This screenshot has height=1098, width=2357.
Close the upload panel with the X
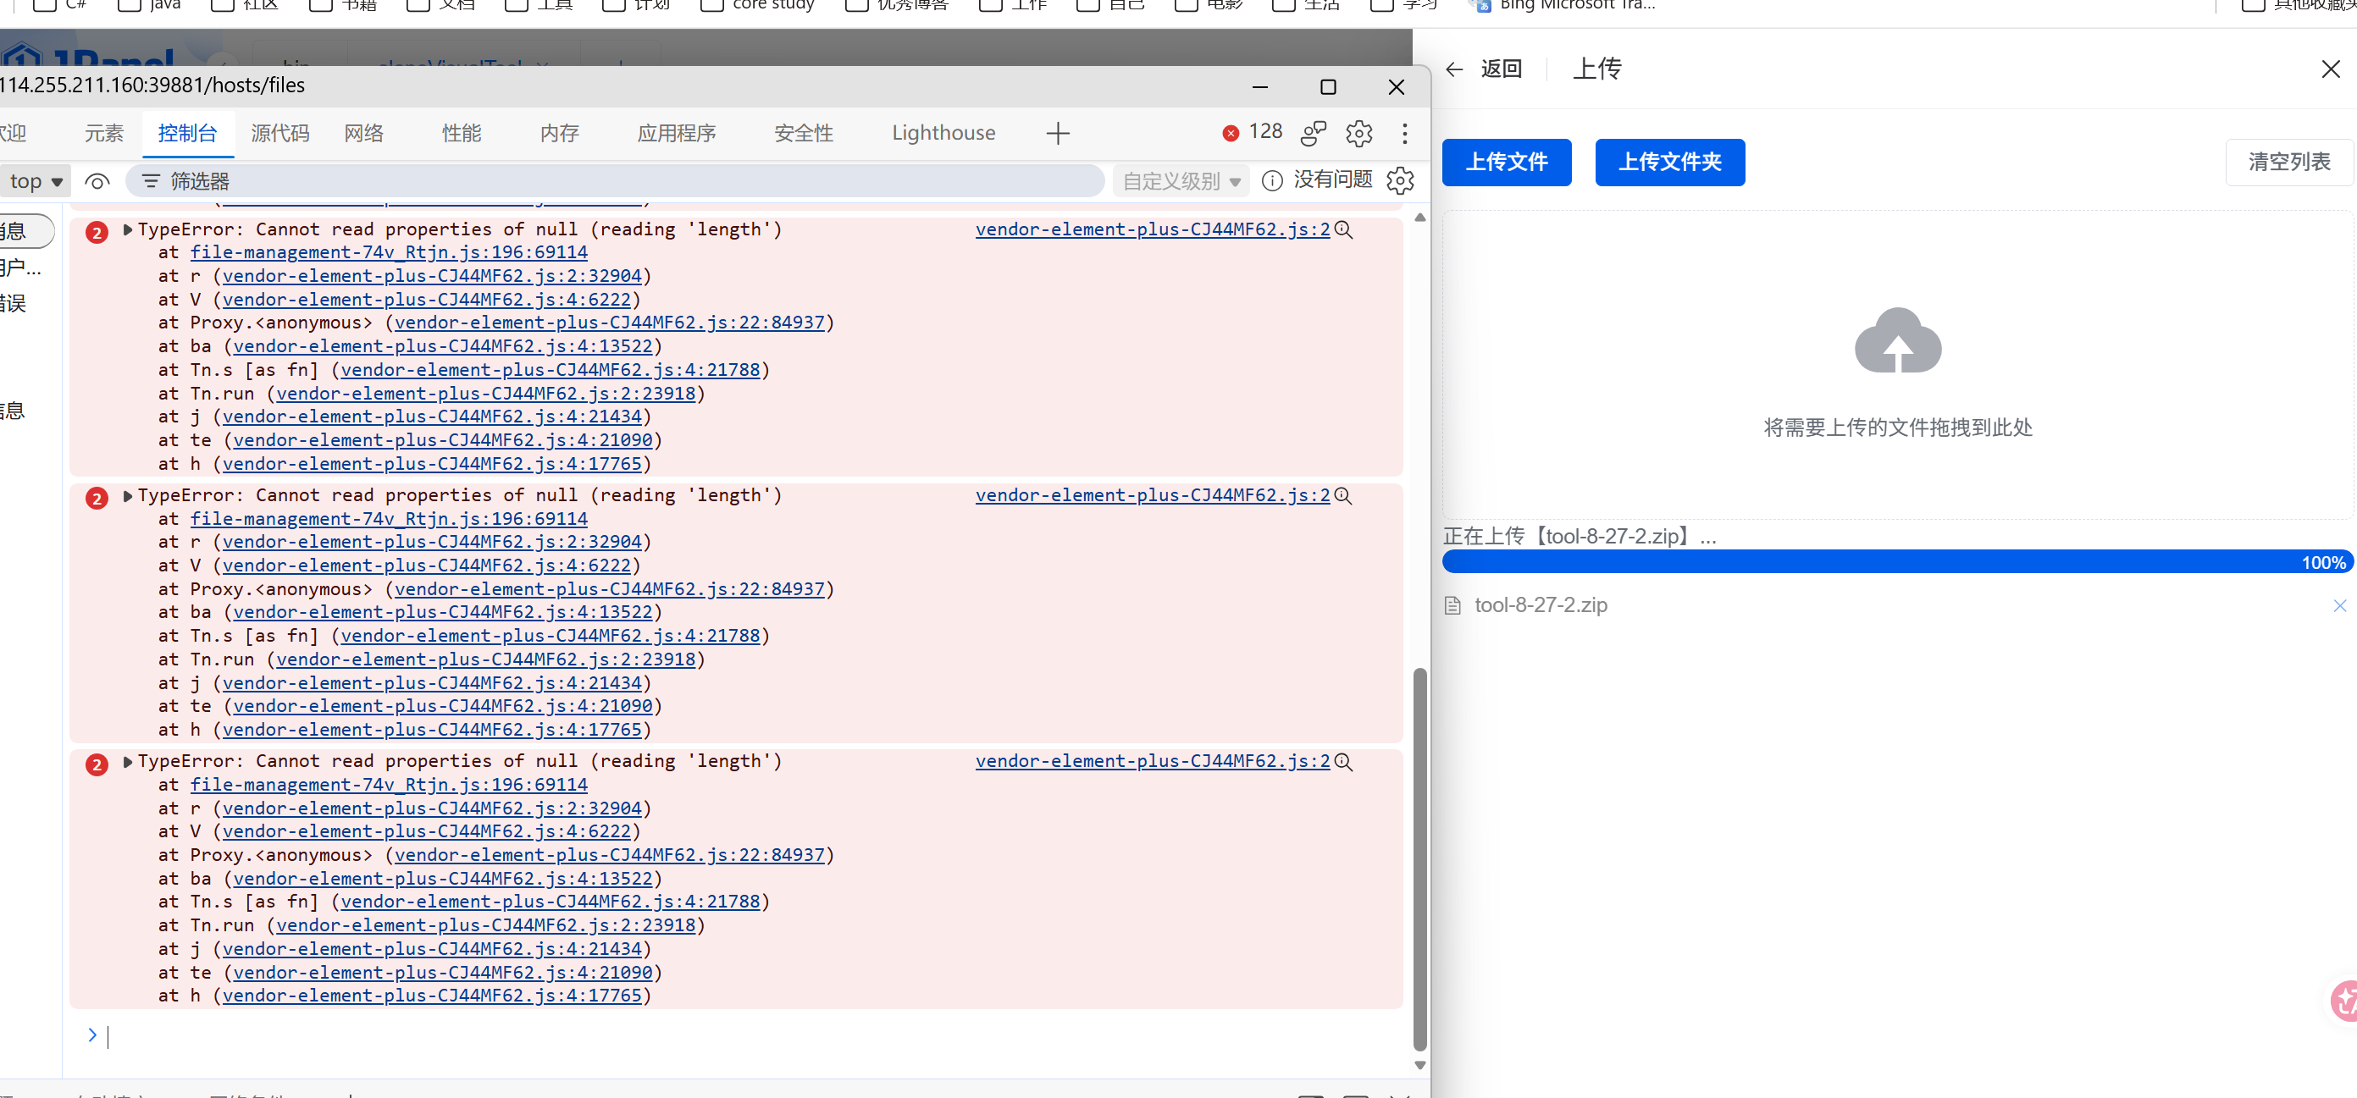click(2331, 69)
